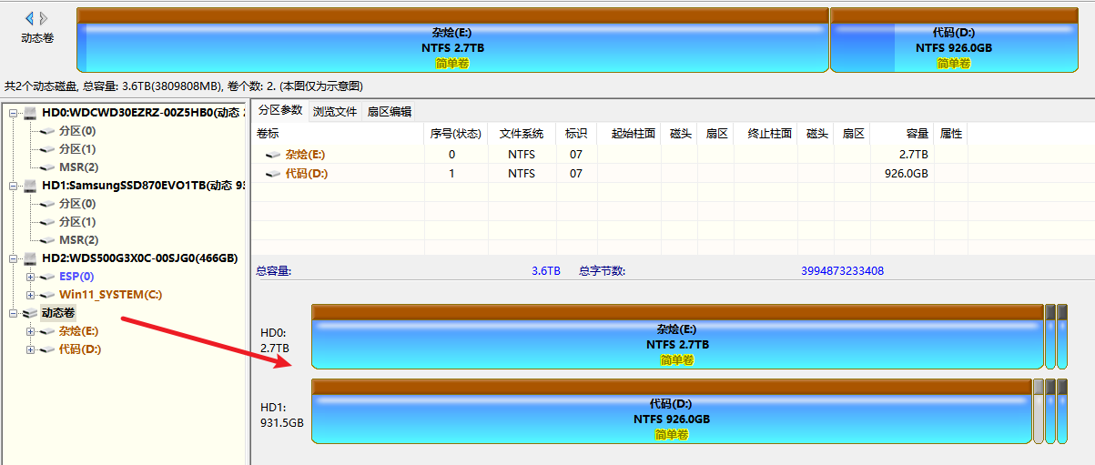Click the 分区(1) partition icon under HD1

point(47,222)
